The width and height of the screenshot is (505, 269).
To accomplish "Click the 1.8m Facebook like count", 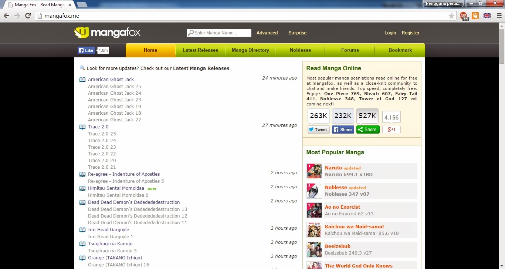I will pyautogui.click(x=103, y=50).
